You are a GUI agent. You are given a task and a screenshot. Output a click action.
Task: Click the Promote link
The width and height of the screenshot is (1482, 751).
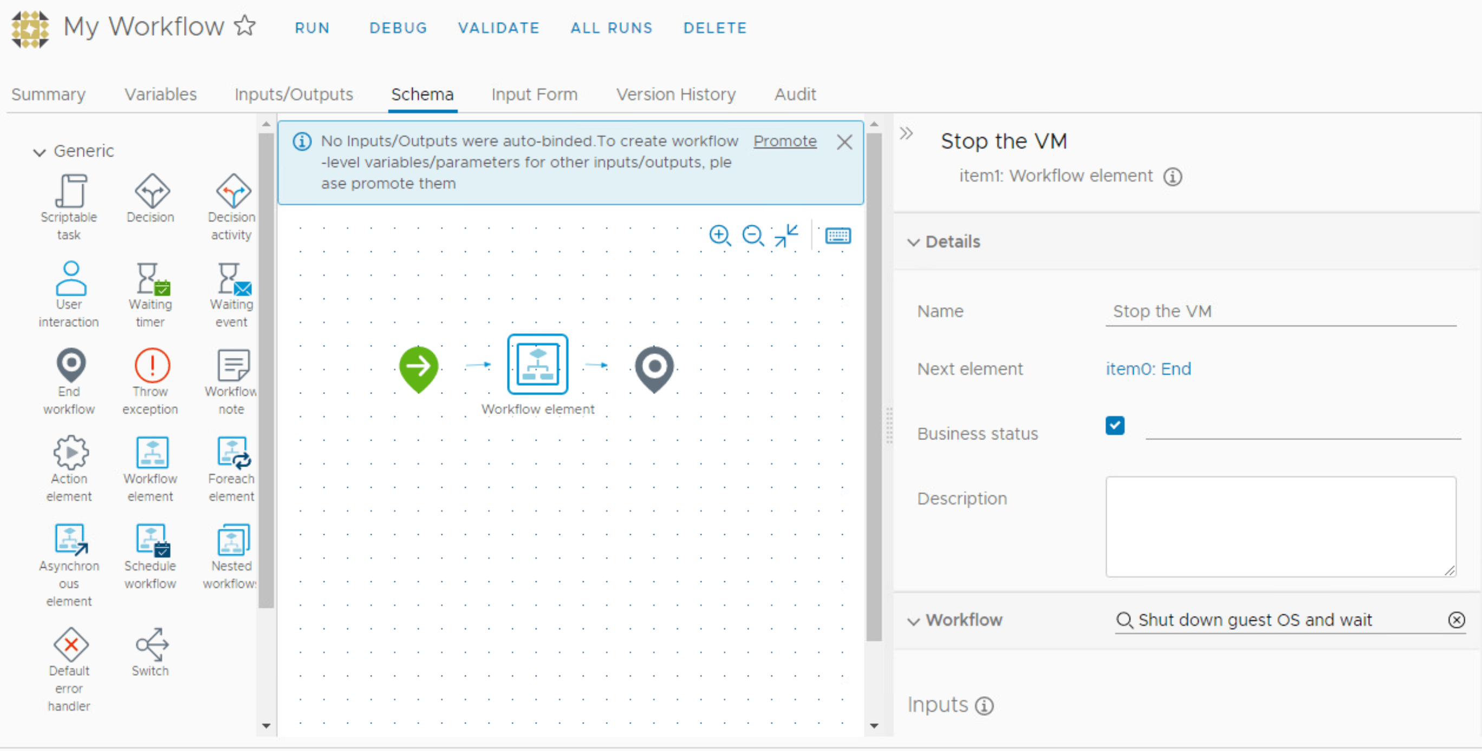785,141
